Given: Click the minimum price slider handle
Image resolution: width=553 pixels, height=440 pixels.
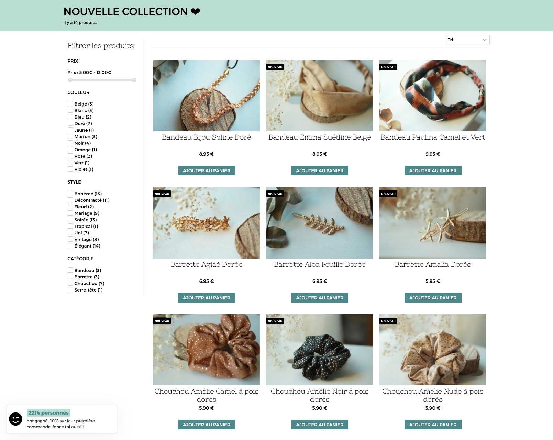Looking at the screenshot, I should coord(70,80).
